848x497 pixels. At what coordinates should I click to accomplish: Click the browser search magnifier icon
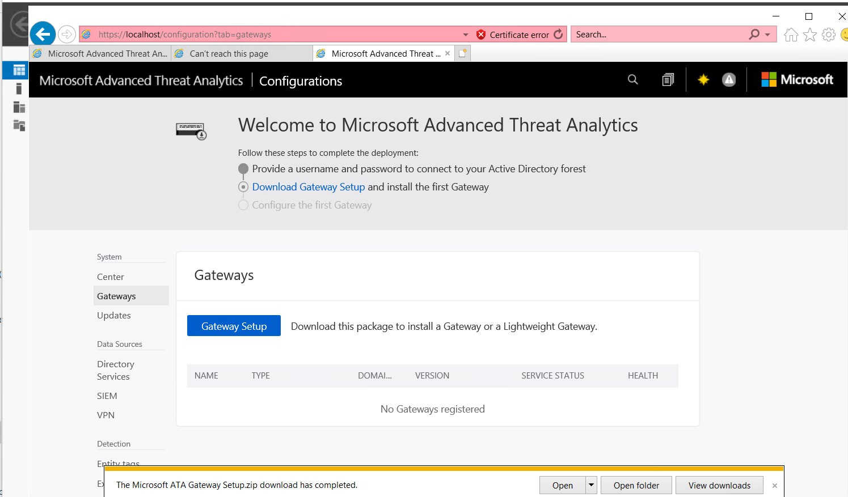point(754,35)
